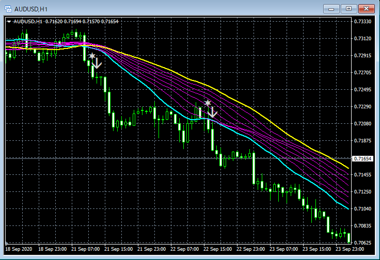This screenshot has height=260, width=380.
Task: Click the 0.71040 price scale label
Action: 362,209
